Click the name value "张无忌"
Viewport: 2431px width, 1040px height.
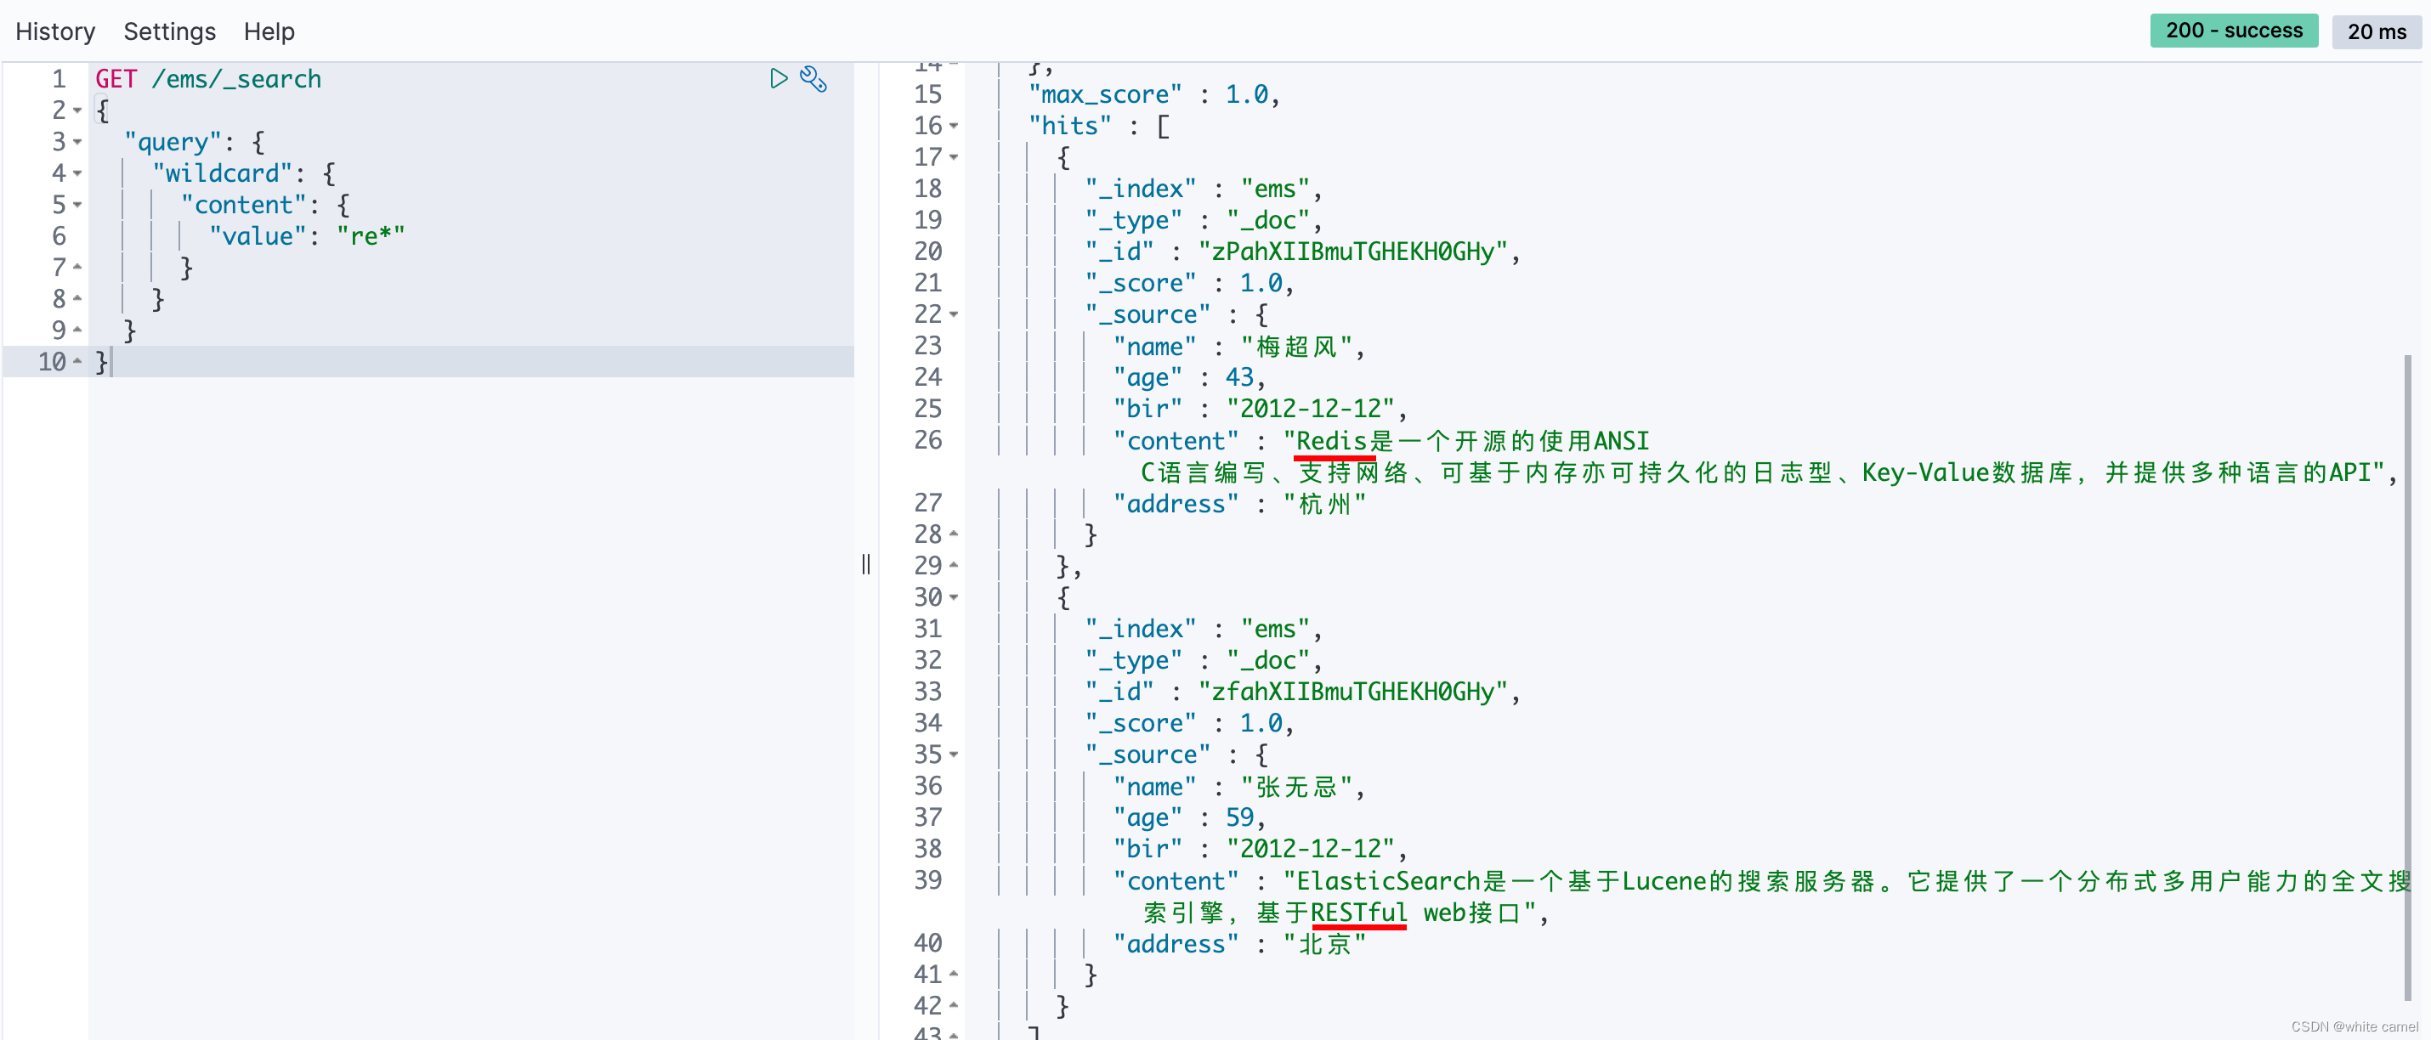click(1295, 786)
